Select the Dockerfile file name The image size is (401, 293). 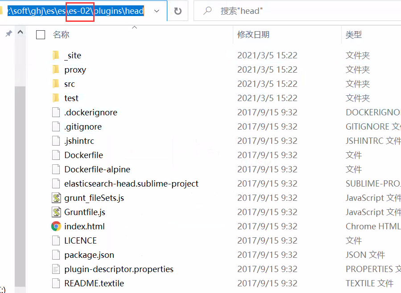click(x=83, y=155)
